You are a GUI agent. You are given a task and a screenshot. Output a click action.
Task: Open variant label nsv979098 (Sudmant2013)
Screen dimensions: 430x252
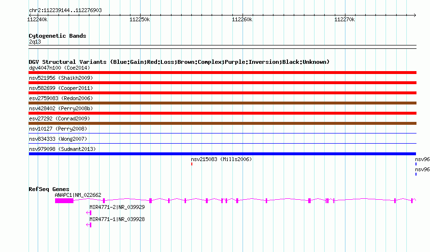[x=62, y=149]
